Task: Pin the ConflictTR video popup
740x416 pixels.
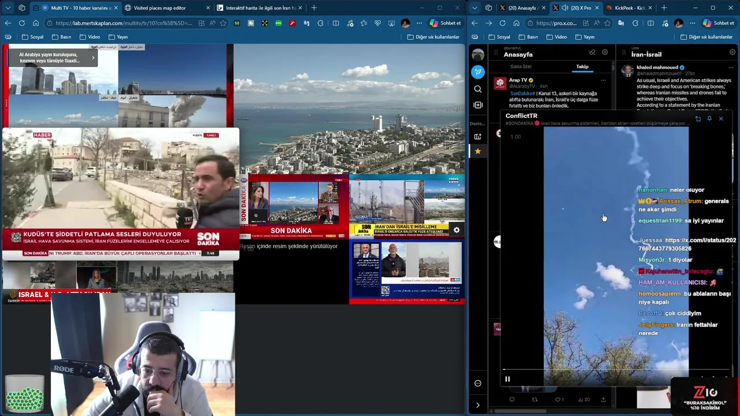Action: click(709, 118)
